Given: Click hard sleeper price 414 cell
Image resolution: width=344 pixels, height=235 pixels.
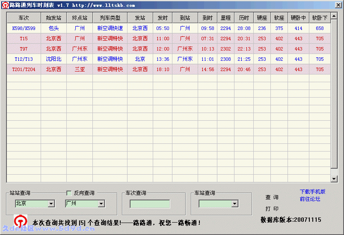Looking at the screenshot, I should click(298, 28).
